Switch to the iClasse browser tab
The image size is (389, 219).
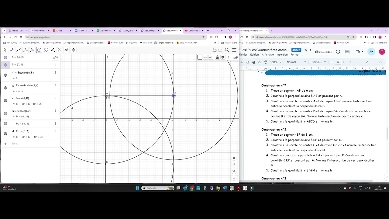click(x=62, y=31)
